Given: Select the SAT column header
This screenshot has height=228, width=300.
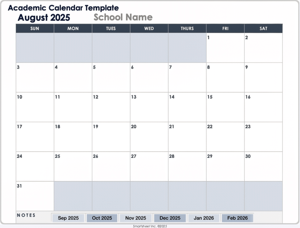Looking at the screenshot, I should [263, 29].
